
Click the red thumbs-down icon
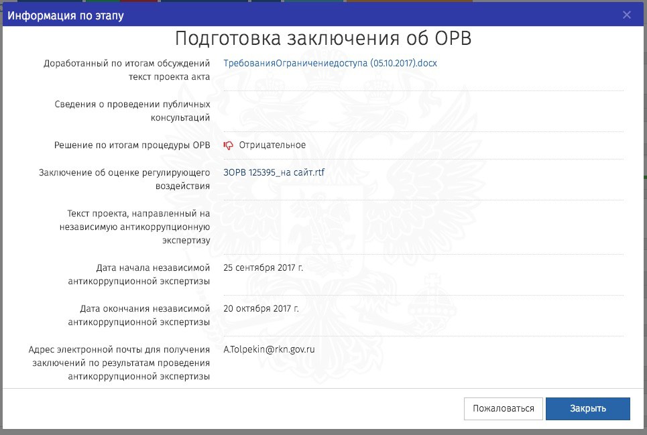(x=228, y=145)
